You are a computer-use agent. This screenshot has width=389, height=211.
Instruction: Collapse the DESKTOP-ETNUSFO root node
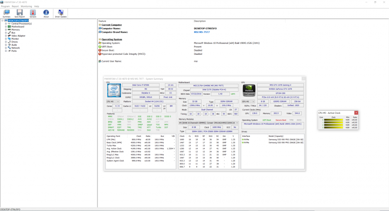(x=2, y=21)
